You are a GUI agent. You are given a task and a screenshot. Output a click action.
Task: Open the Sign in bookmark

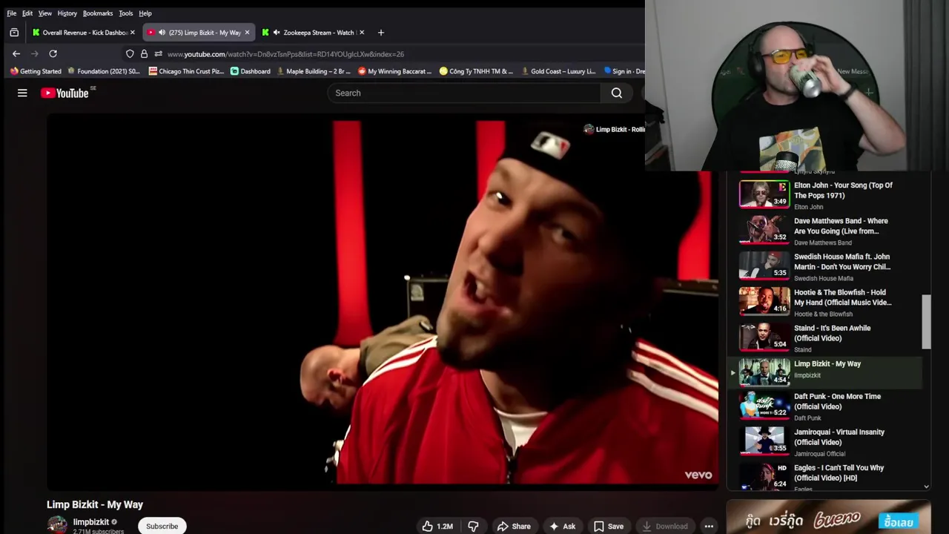tap(624, 71)
